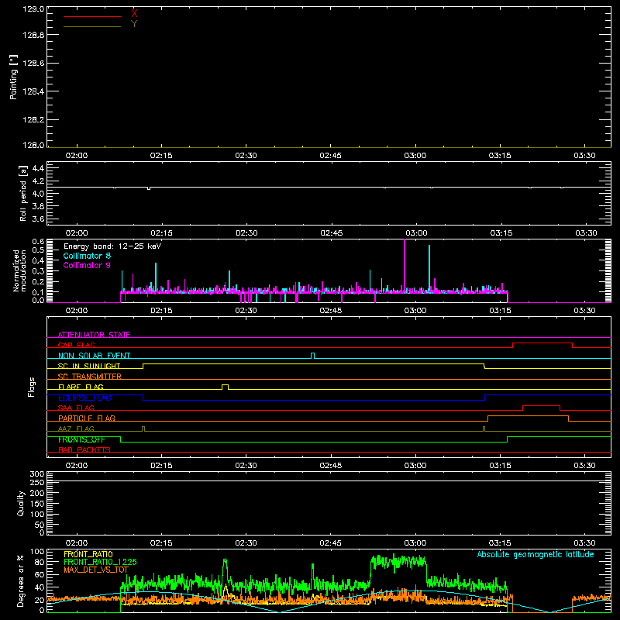Click the Quality axis title
The height and width of the screenshot is (620, 620).
click(21, 503)
